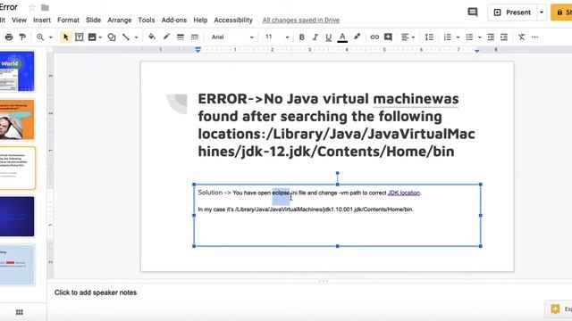Click the Numbered list icon
This screenshot has height=321, width=572.
point(447,37)
